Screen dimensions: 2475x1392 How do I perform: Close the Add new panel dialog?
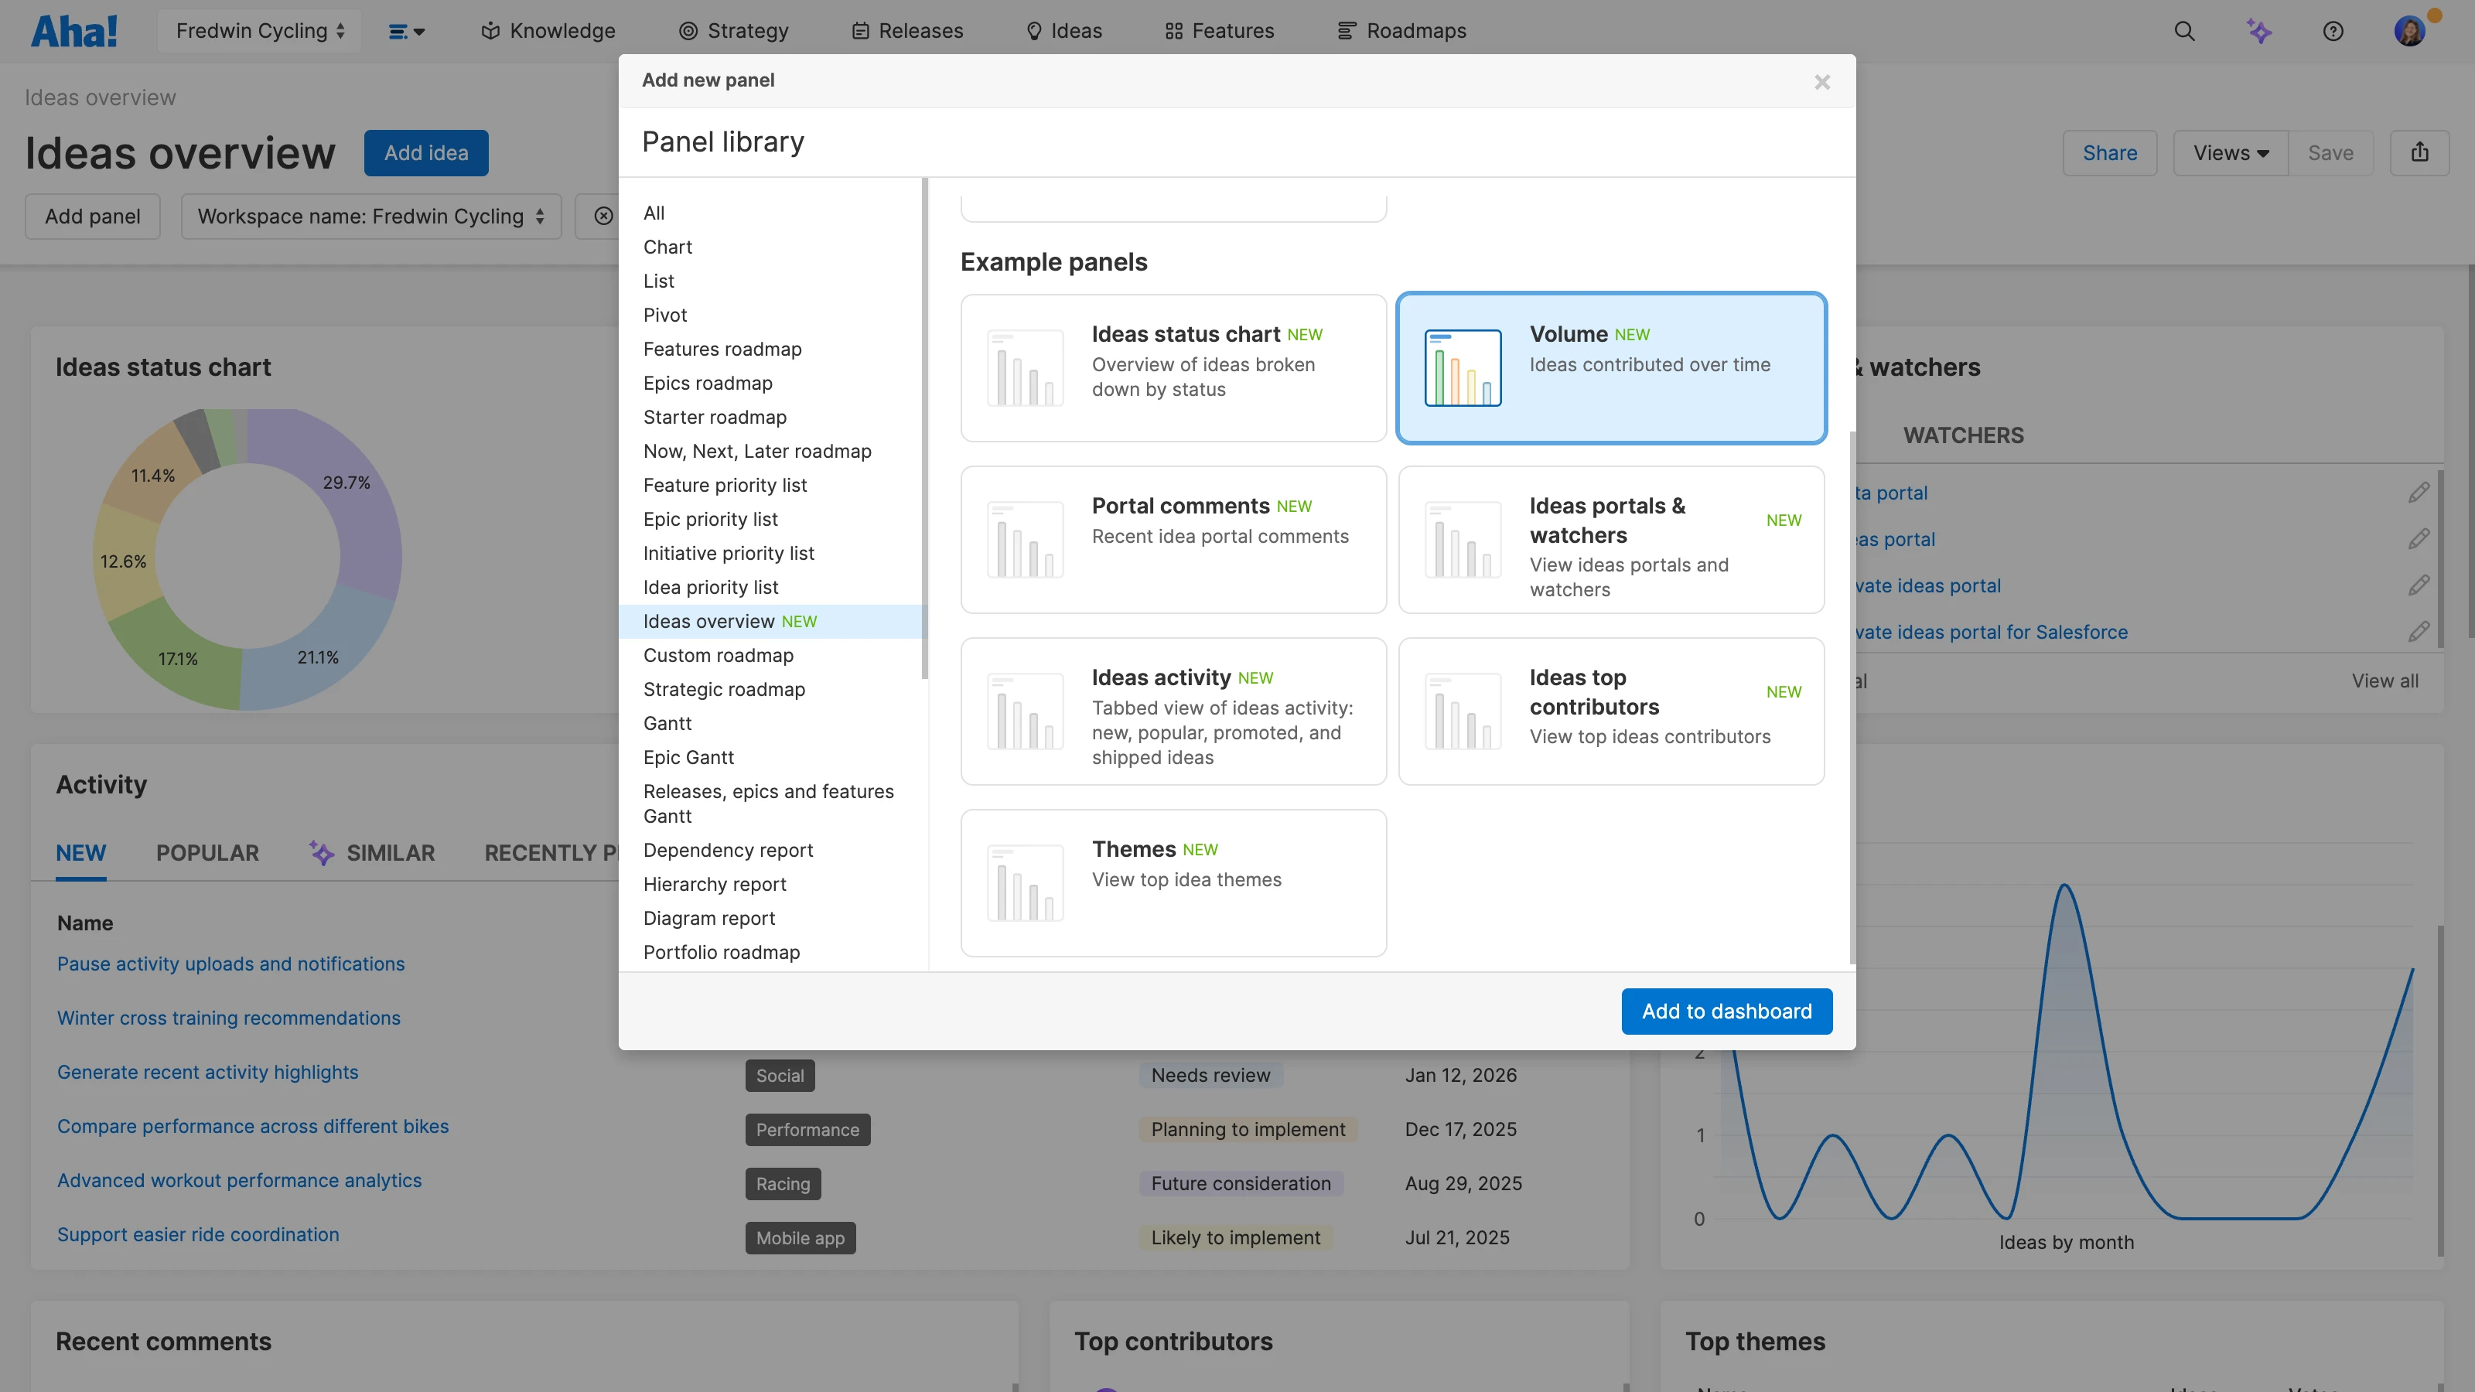[1821, 82]
